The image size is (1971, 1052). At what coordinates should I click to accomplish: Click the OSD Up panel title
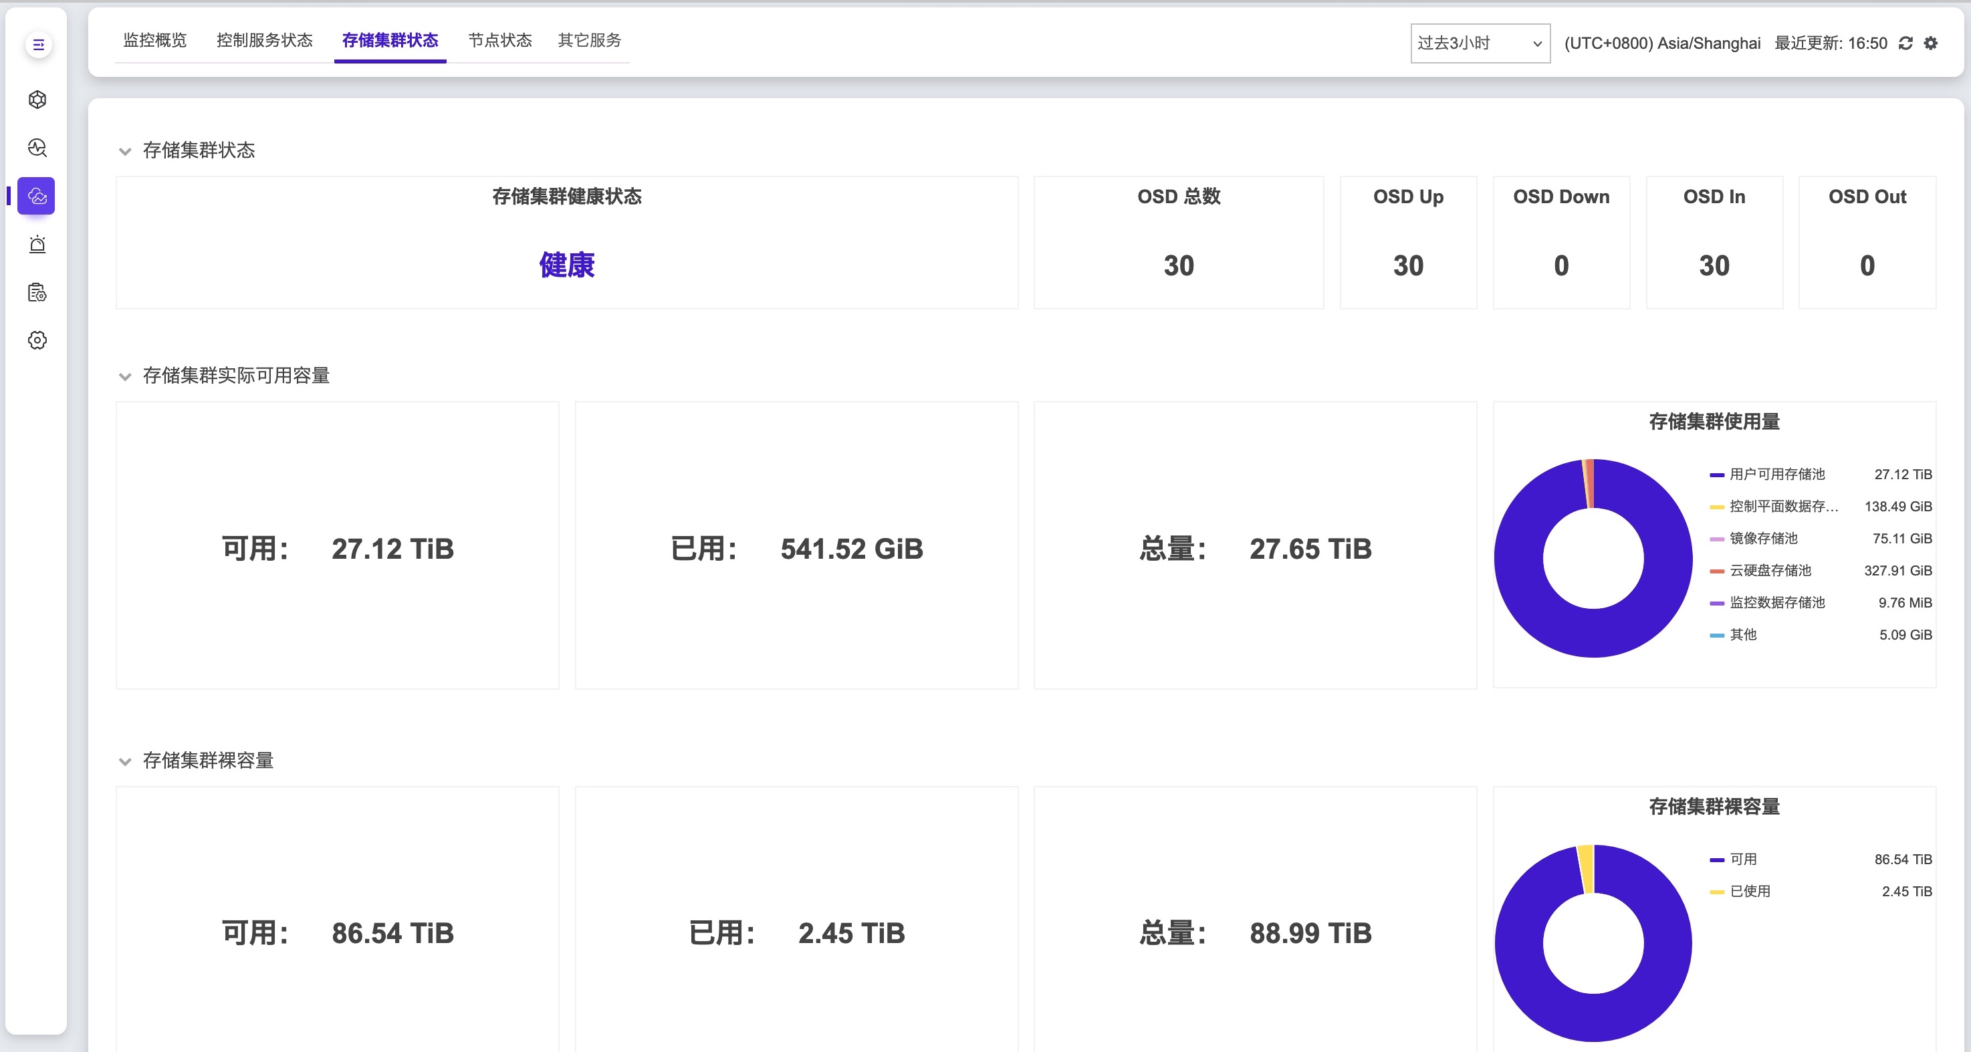click(x=1408, y=196)
